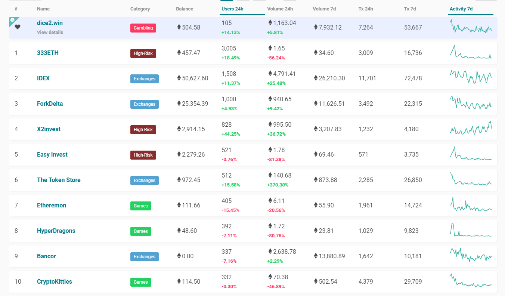Click the Exchanges badge for IDEX
Image resolution: width=505 pixels, height=296 pixels.
145,78
